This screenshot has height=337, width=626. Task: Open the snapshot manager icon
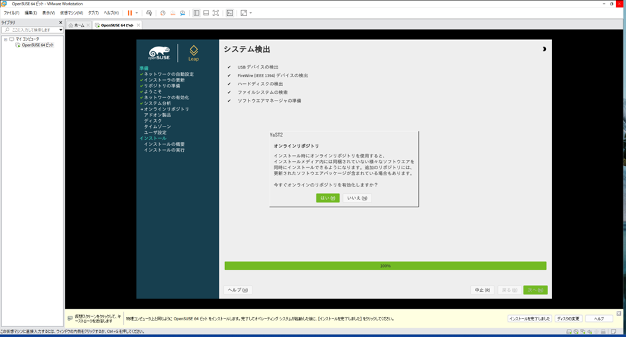click(x=182, y=13)
